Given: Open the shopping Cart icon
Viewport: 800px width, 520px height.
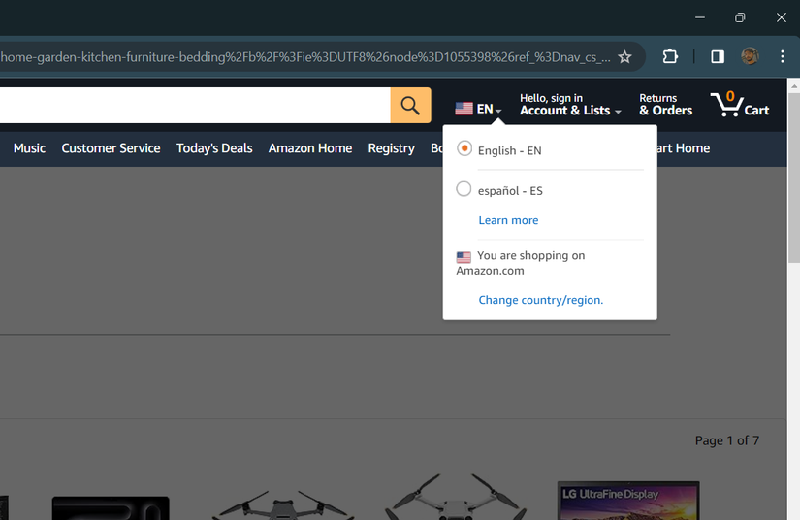Looking at the screenshot, I should 739,104.
